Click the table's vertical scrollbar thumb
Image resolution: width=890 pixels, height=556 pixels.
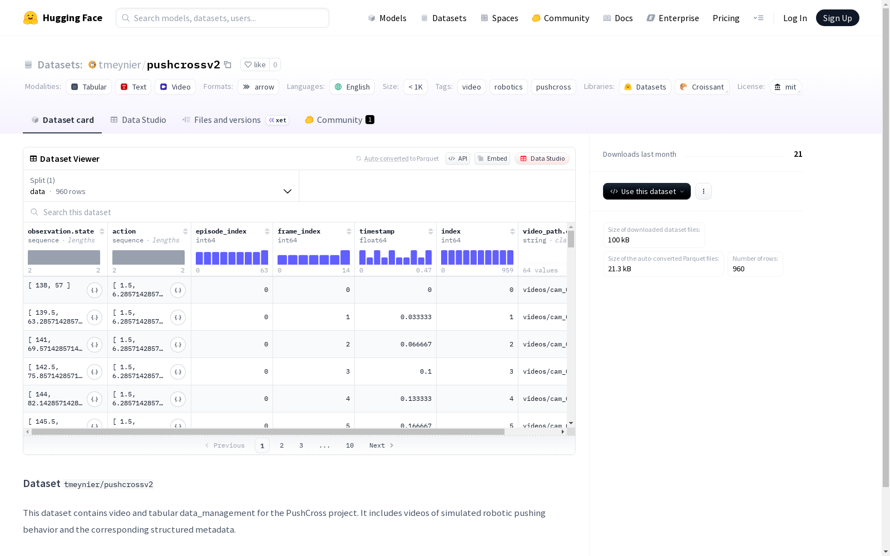tap(571, 239)
